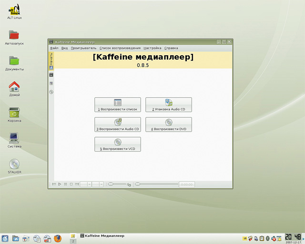Click the next track control

click(77, 184)
